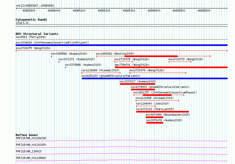Open PHF21B|NM_001135862 transcript label

click(x=31, y=158)
